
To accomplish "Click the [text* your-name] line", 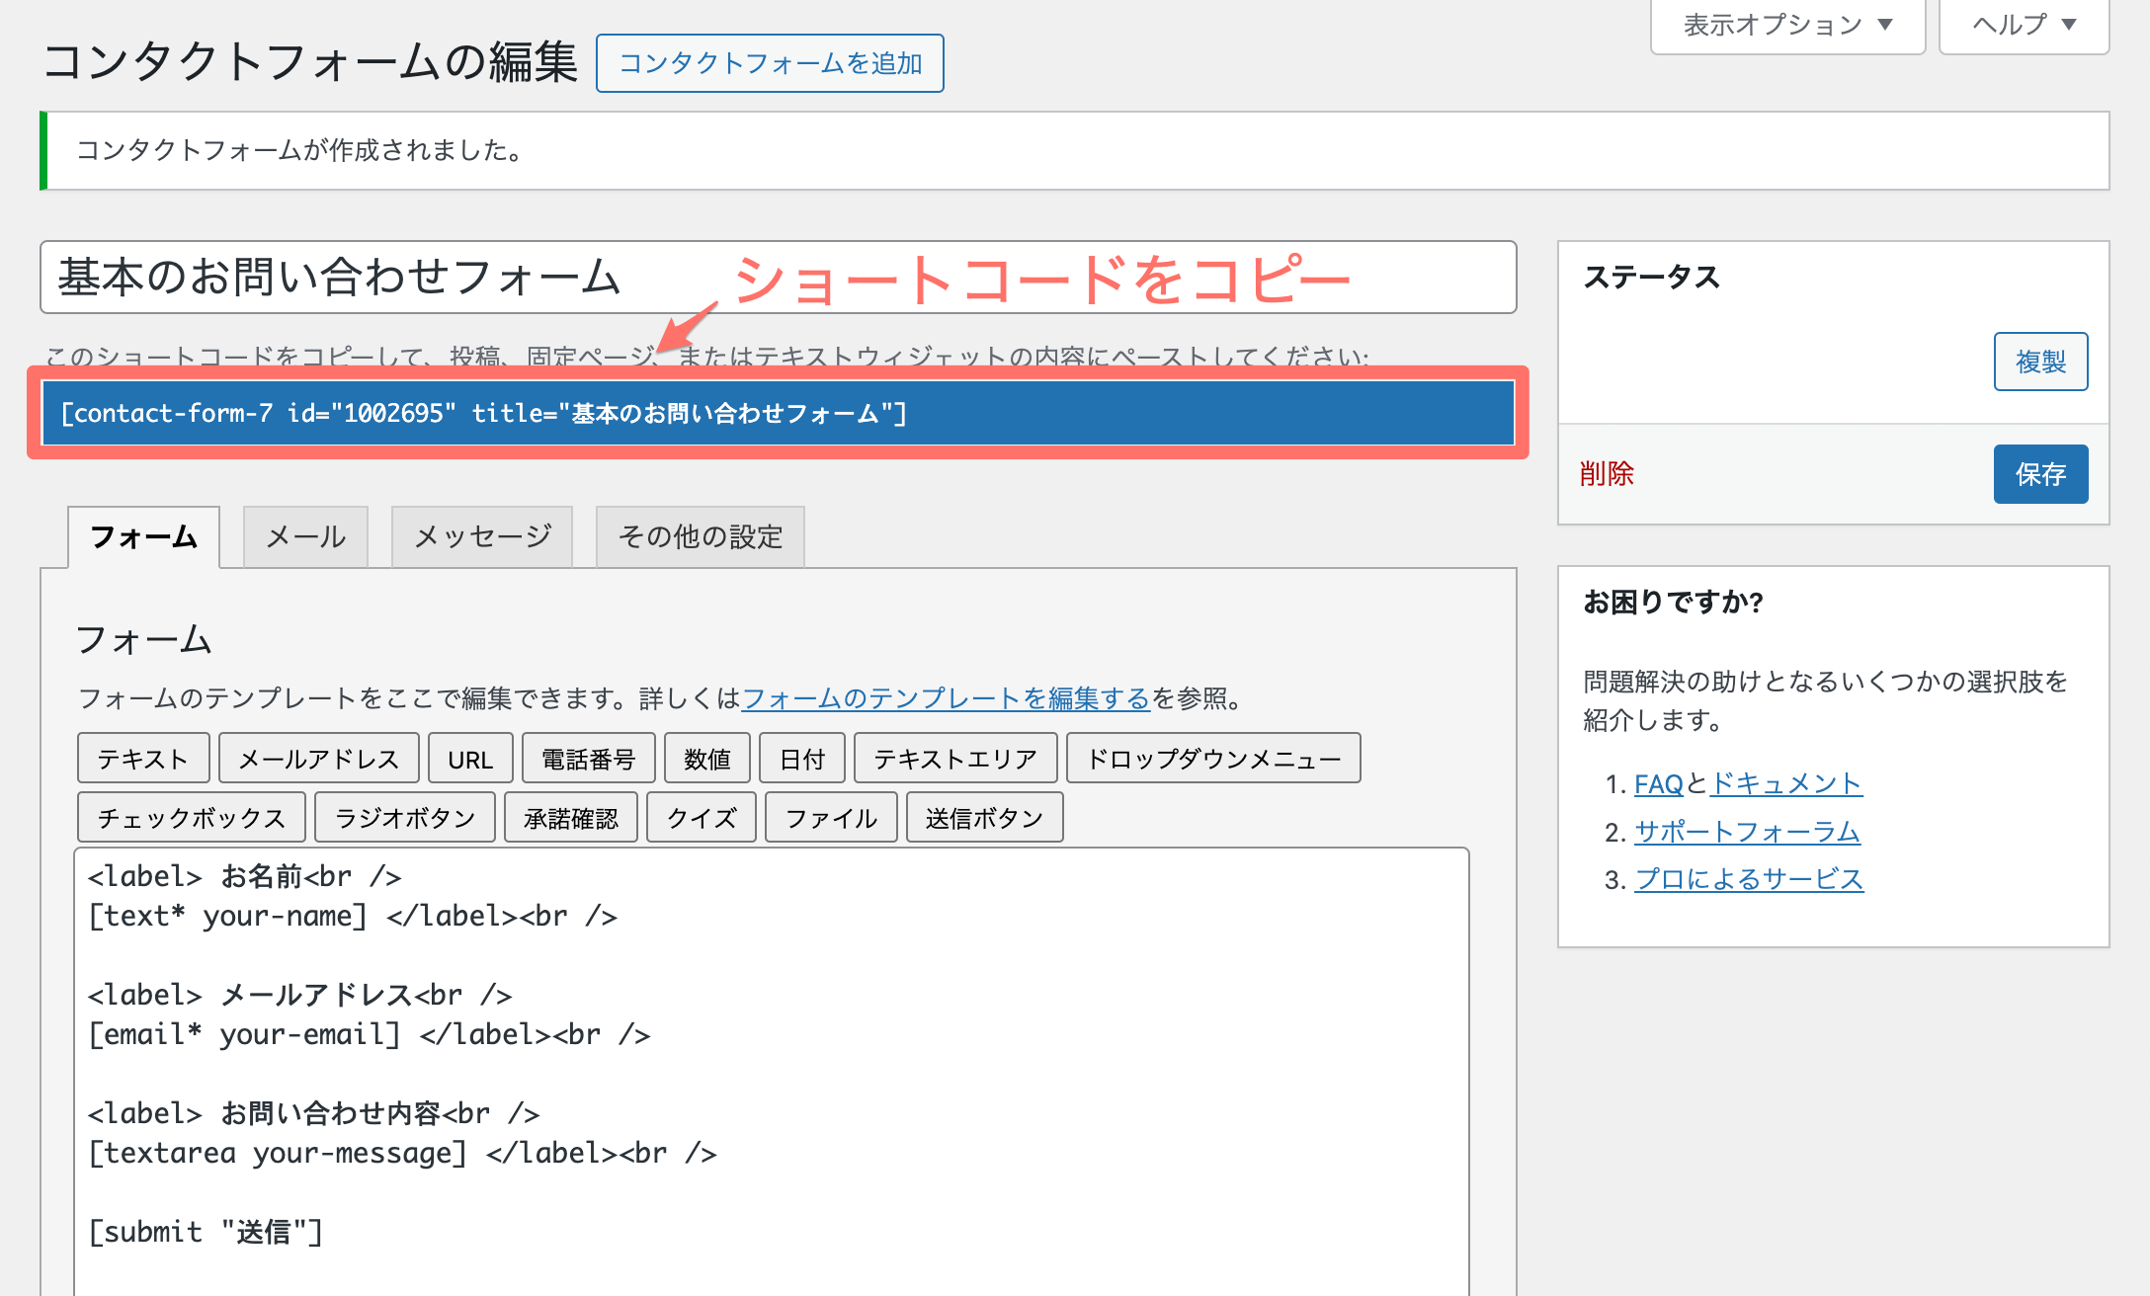I will (x=353, y=917).
